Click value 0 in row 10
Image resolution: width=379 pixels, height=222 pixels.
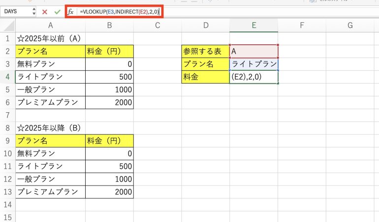(109, 154)
